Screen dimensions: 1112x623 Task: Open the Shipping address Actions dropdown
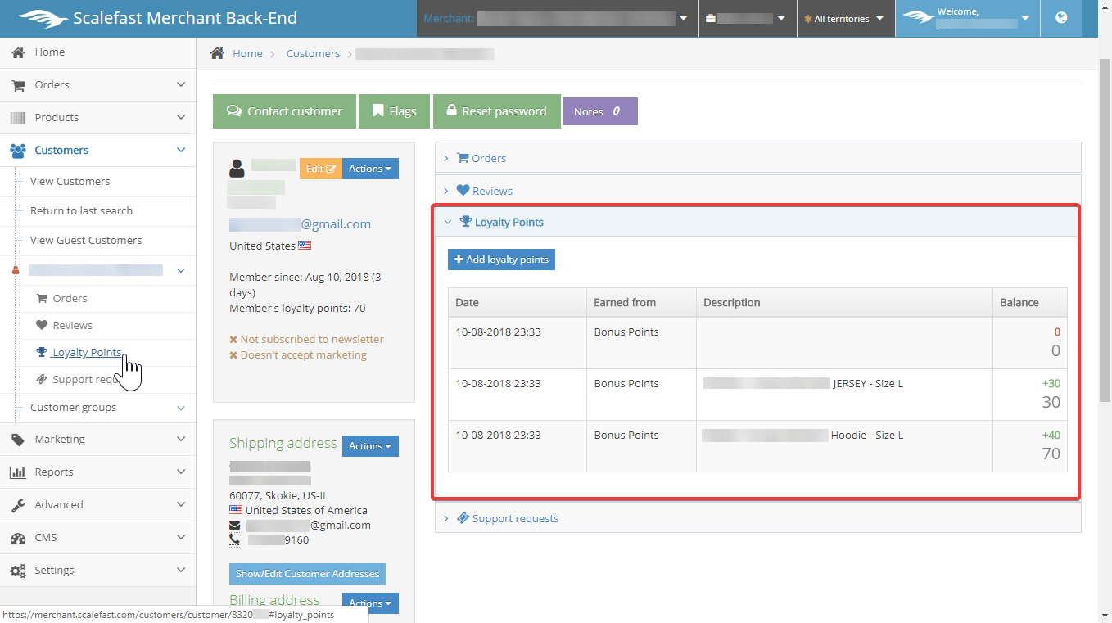point(370,446)
